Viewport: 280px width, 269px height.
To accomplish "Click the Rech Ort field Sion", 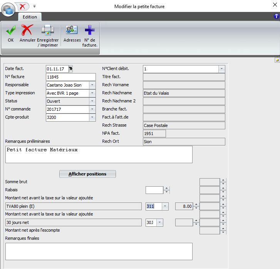I will pos(184,142).
